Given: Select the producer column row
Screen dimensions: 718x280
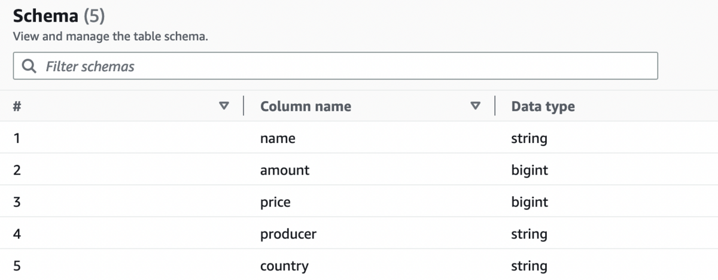Looking at the screenshot, I should [x=288, y=233].
